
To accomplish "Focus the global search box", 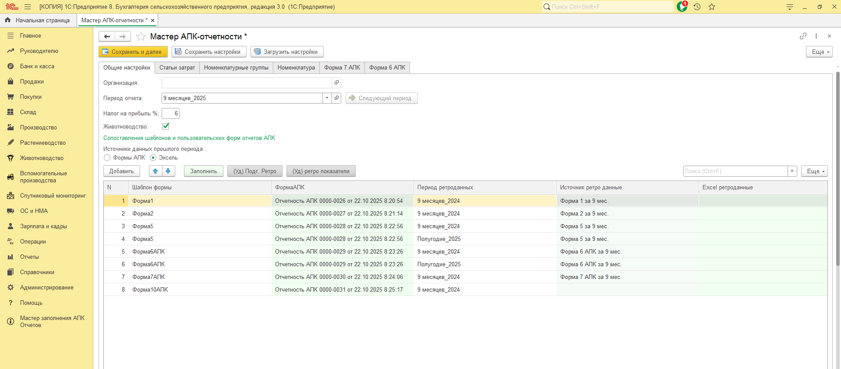I will (x=608, y=7).
